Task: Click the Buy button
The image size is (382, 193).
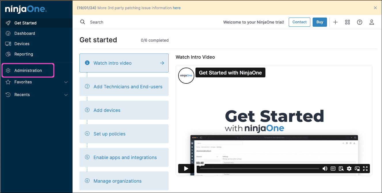Action: pyautogui.click(x=320, y=22)
